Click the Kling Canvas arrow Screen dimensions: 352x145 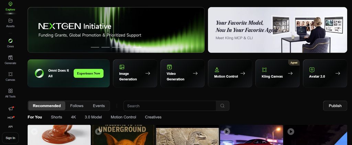point(290,74)
